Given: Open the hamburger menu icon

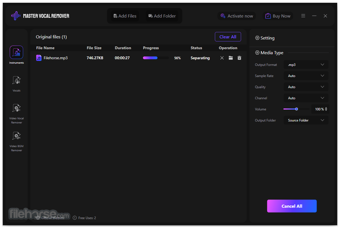Looking at the screenshot, I should [303, 16].
